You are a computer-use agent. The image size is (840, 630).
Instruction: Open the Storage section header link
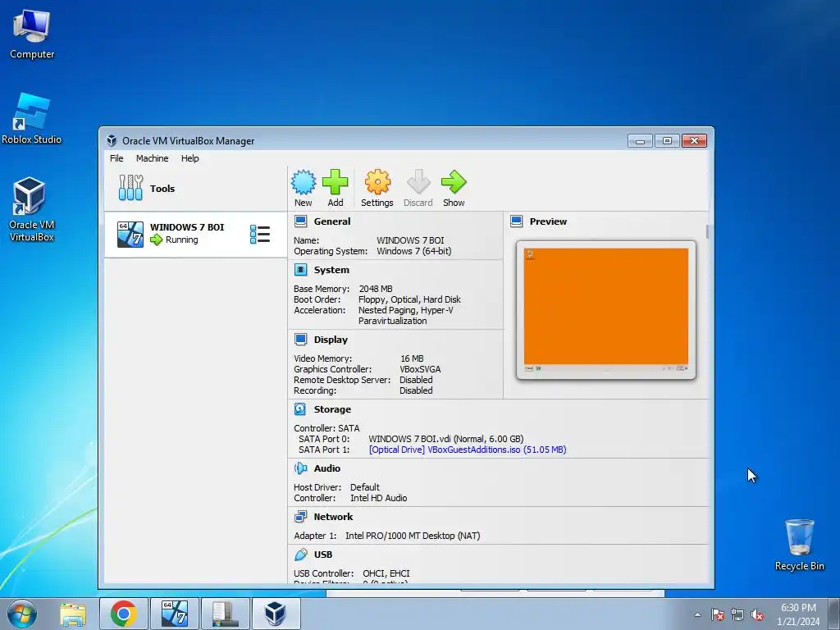333,409
